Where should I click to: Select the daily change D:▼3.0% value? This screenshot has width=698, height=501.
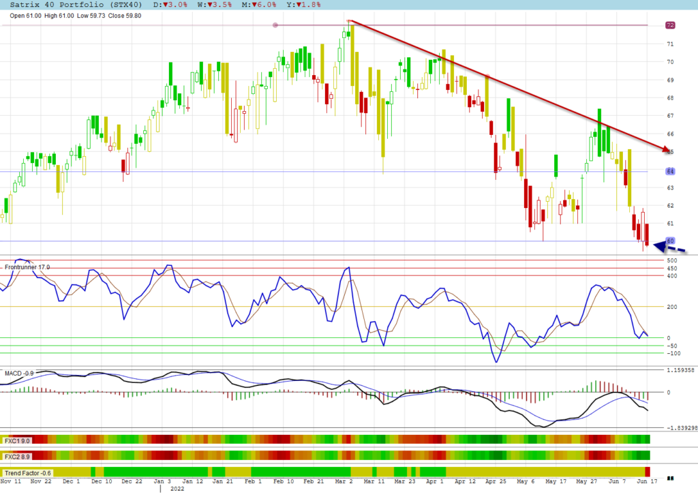[170, 5]
